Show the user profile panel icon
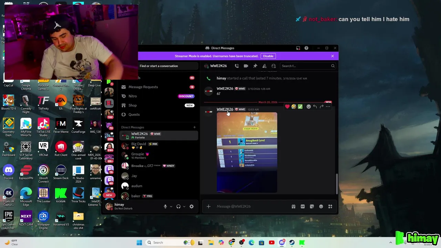This screenshot has width=441, height=248. [x=274, y=66]
